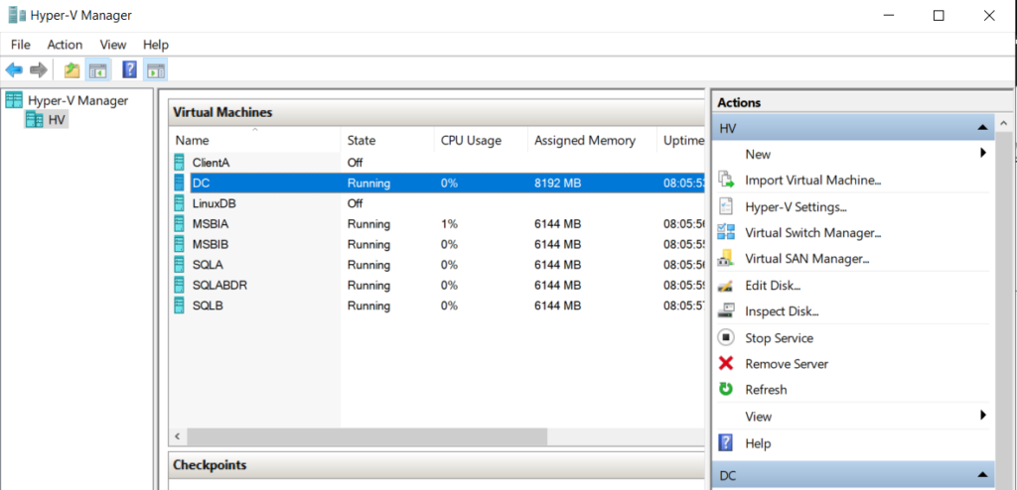The width and height of the screenshot is (1017, 490).
Task: Open the Action menu
Action: point(65,45)
